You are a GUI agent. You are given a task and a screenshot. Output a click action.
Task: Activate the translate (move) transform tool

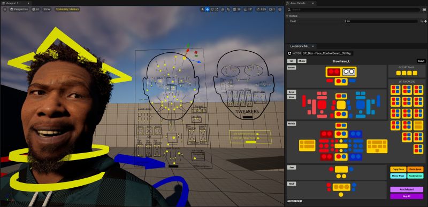click(207, 9)
